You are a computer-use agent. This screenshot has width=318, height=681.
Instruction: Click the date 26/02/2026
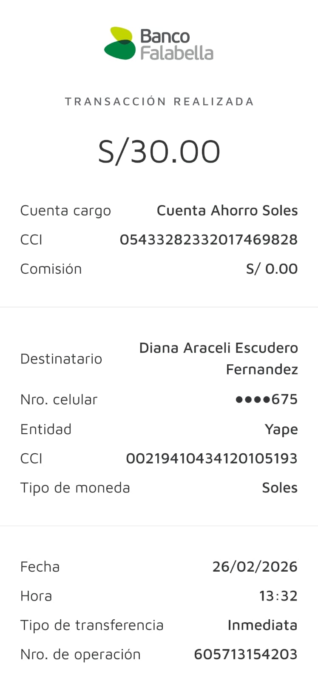pos(255,567)
